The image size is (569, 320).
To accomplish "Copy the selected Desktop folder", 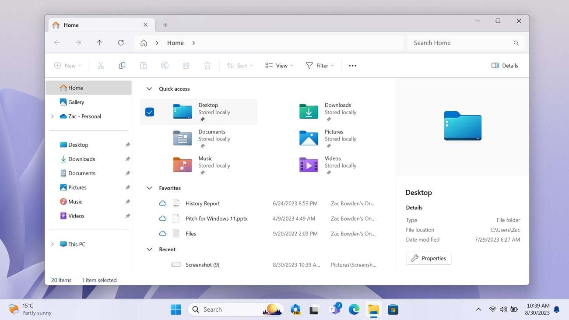I will [122, 65].
